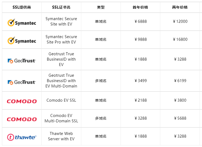Click the SSL证书名 column header
This screenshot has width=202, height=147.
61,7
